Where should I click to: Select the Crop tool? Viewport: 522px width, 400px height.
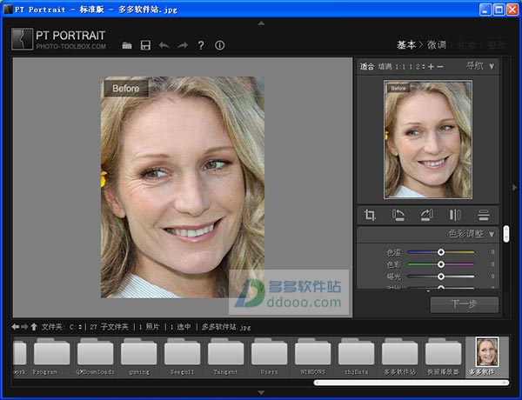370,215
